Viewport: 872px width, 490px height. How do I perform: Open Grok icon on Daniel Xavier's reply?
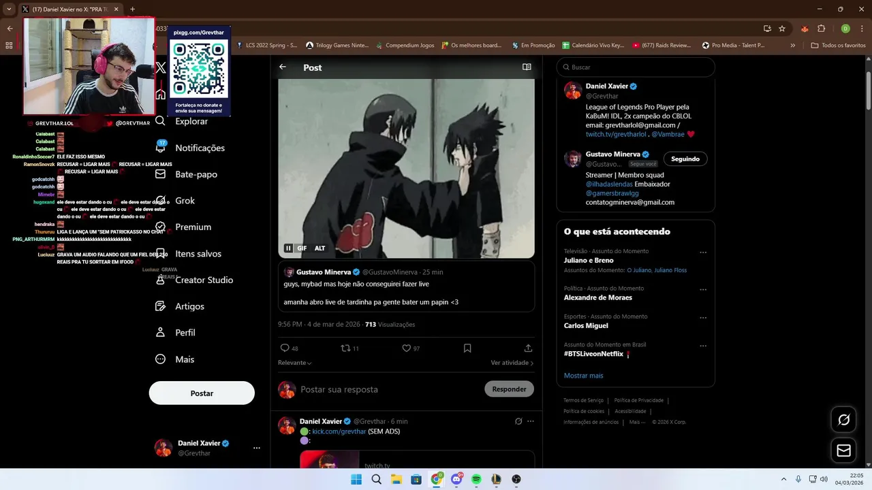518,421
